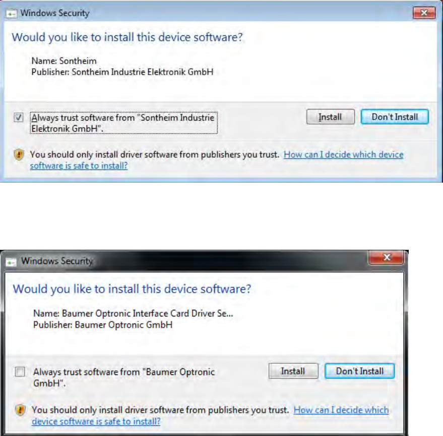443x436 pixels.
Task: Click the shield warning icon in Baumer dialog
Action: [20, 410]
